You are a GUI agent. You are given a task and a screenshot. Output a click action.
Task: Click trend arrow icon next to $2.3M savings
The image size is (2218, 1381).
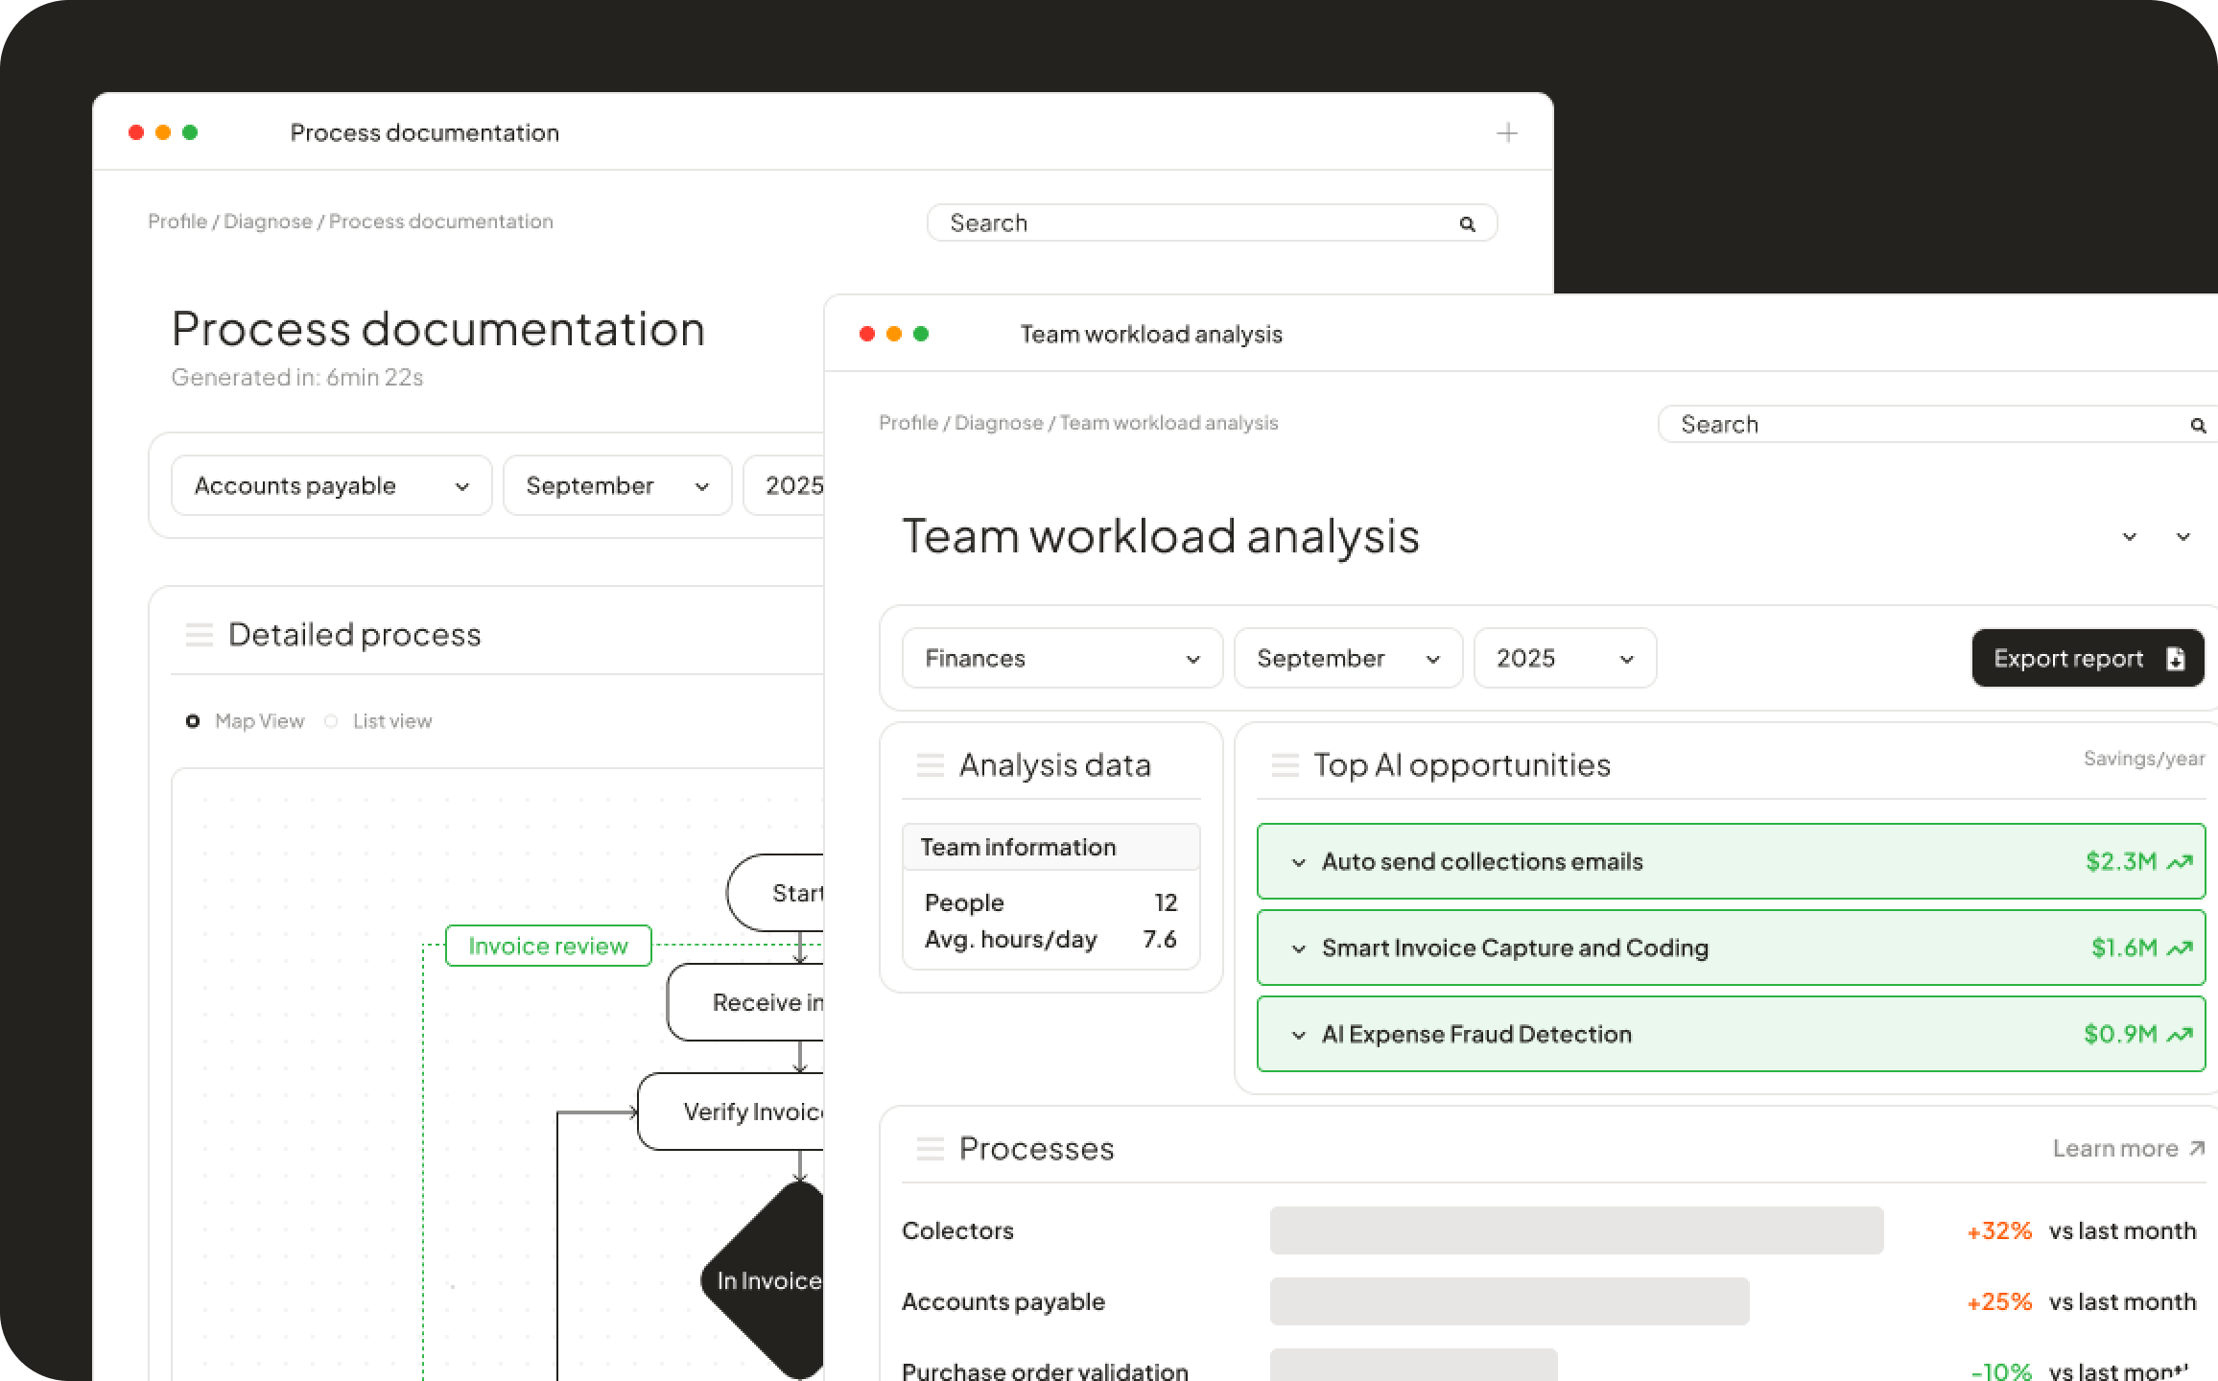(2180, 862)
